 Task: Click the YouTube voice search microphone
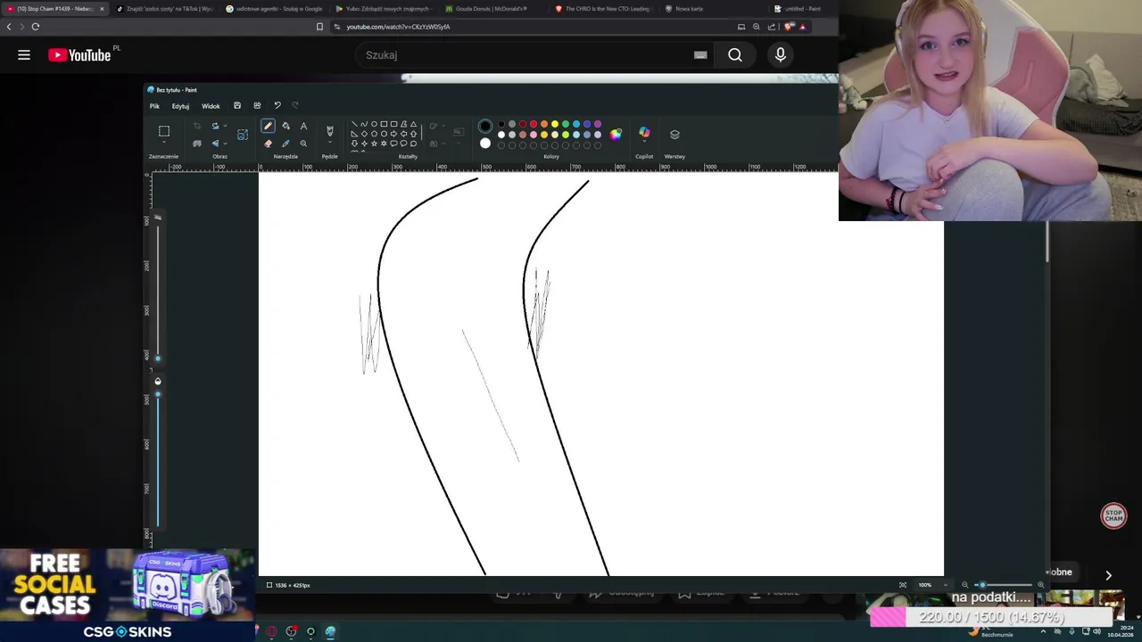pyautogui.click(x=781, y=55)
